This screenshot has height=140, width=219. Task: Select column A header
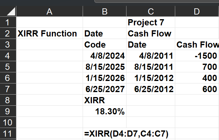click(x=49, y=12)
